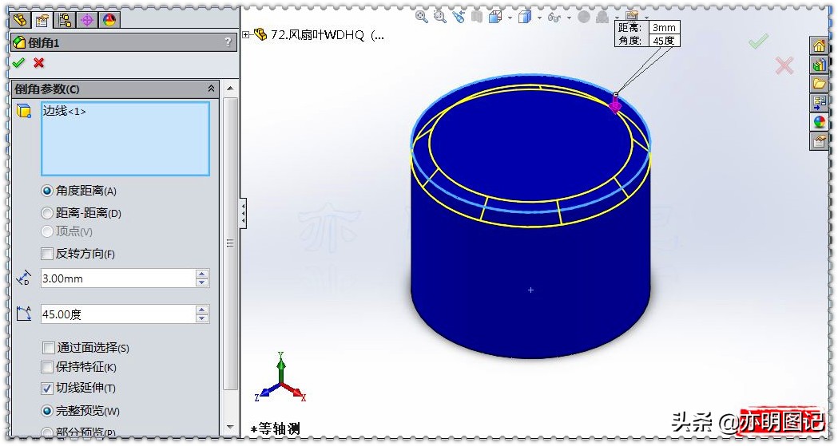The image size is (838, 446).
Task: Open the View Orientation dropdown arrow
Action: pyautogui.click(x=510, y=18)
